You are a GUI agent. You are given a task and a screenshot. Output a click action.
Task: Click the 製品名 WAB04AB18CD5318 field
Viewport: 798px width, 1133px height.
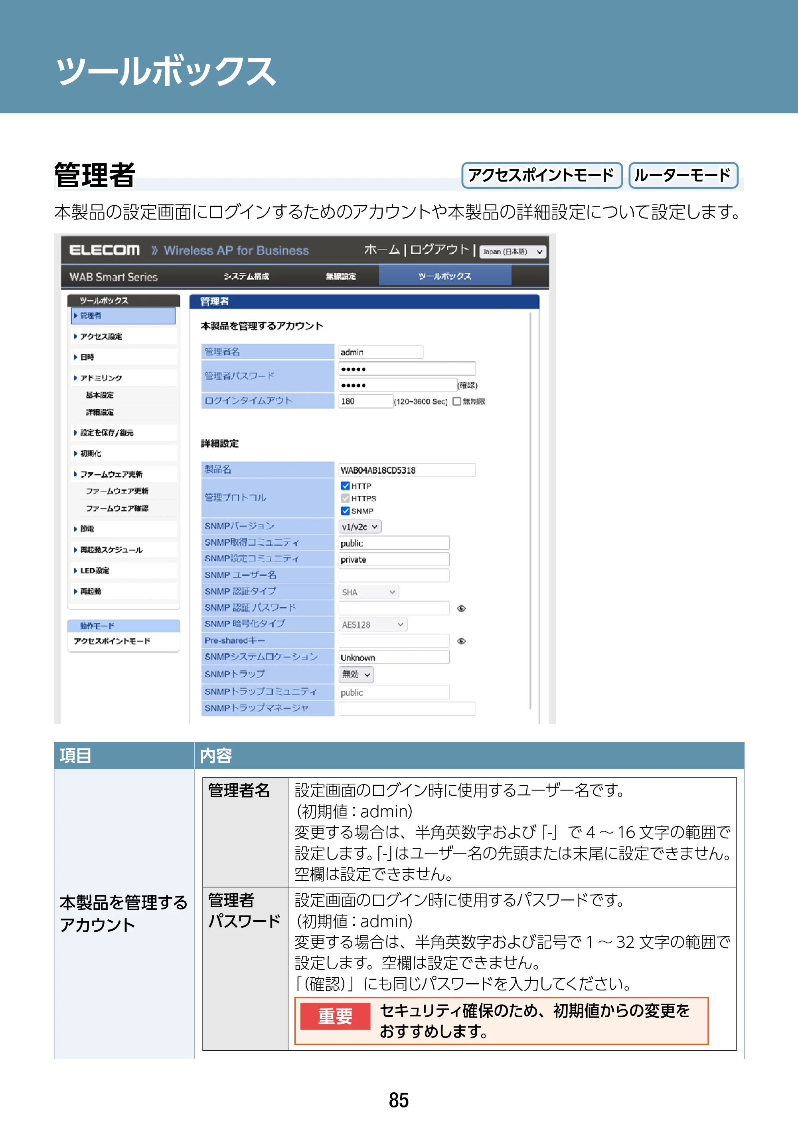pyautogui.click(x=407, y=470)
